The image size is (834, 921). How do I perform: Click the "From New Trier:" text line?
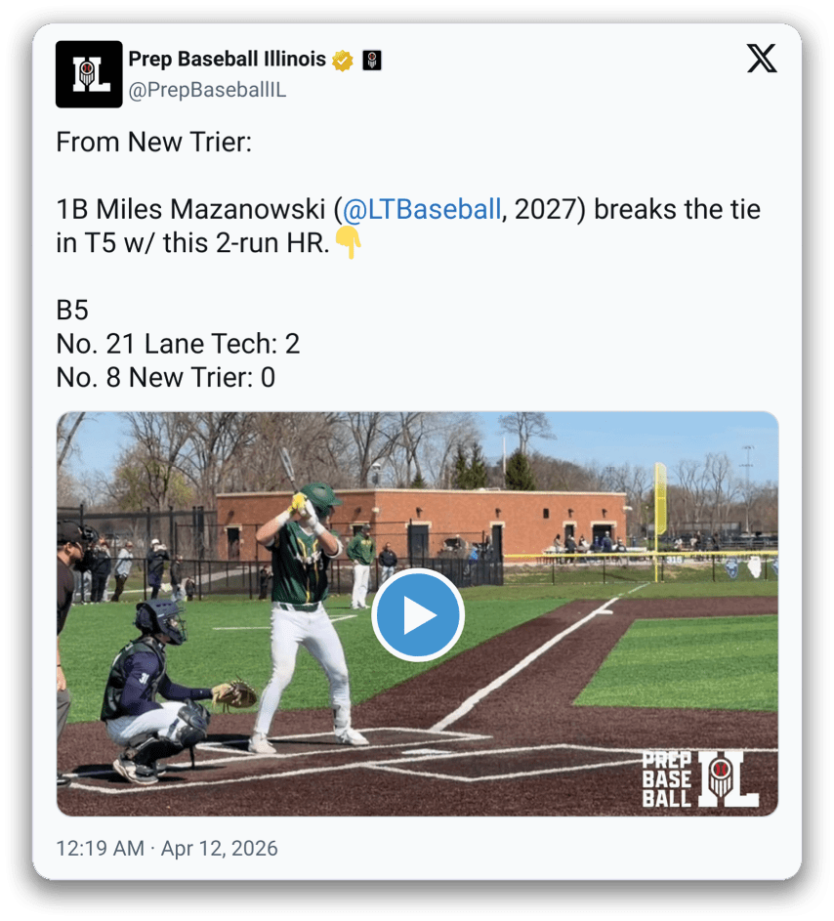pos(154,143)
